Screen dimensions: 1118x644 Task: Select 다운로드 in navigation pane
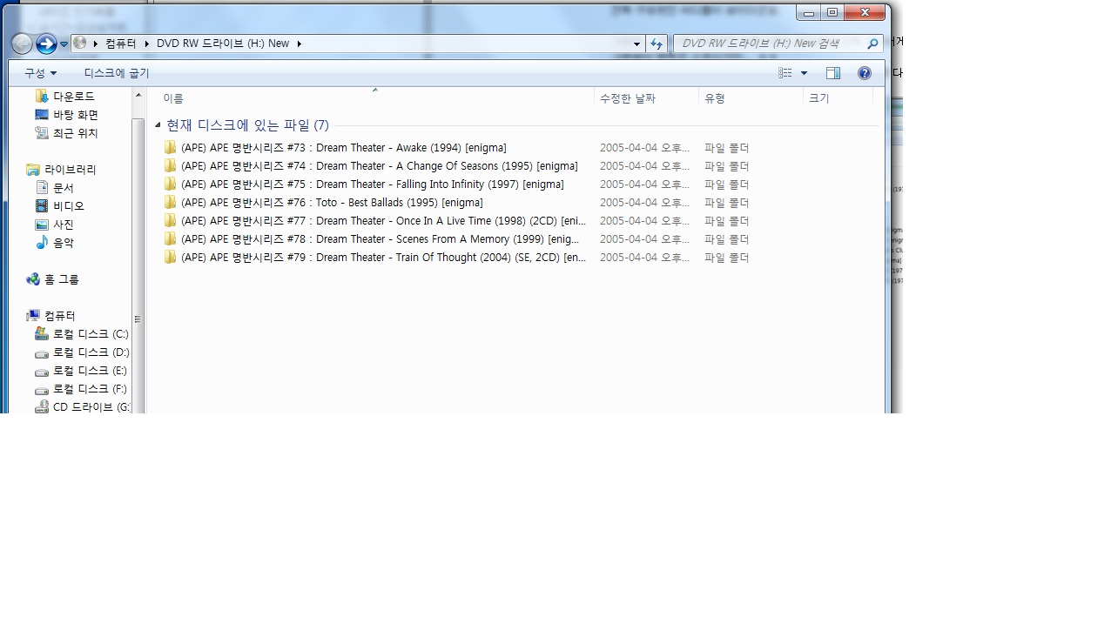coord(64,97)
